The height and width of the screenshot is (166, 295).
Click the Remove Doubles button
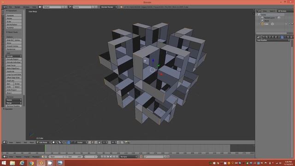[x=14, y=106]
